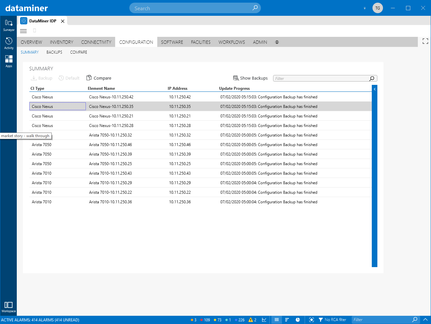Open the Surveyor sidebar panel
Screen dimensions: 431x324
tap(9, 25)
